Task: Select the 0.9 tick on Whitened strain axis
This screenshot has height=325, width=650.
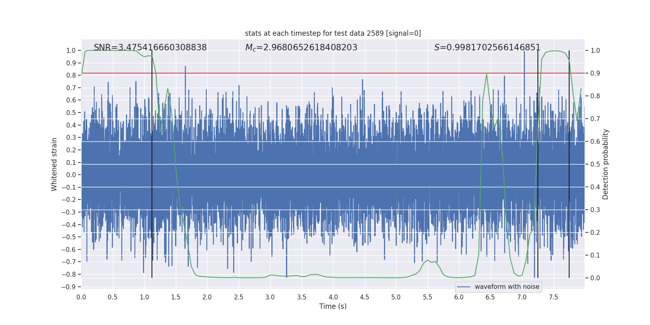Action: tap(71, 63)
